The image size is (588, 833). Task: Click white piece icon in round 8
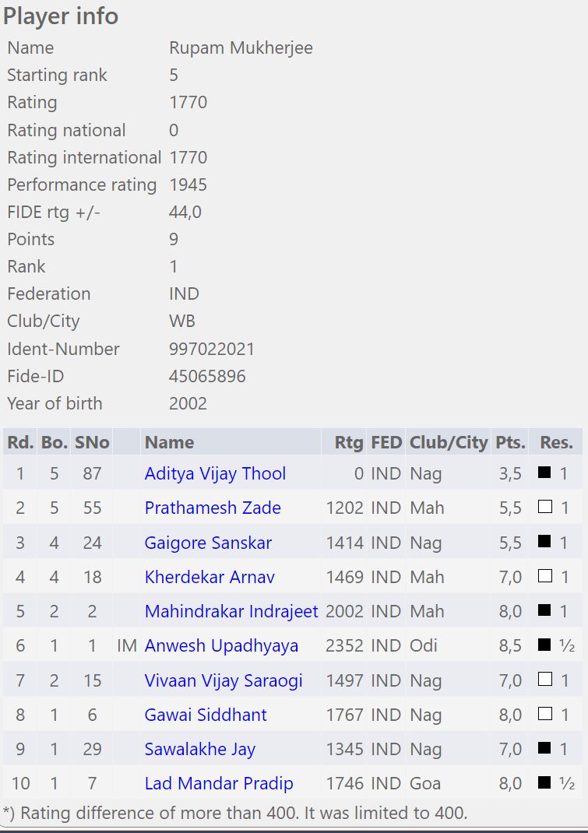point(544,713)
